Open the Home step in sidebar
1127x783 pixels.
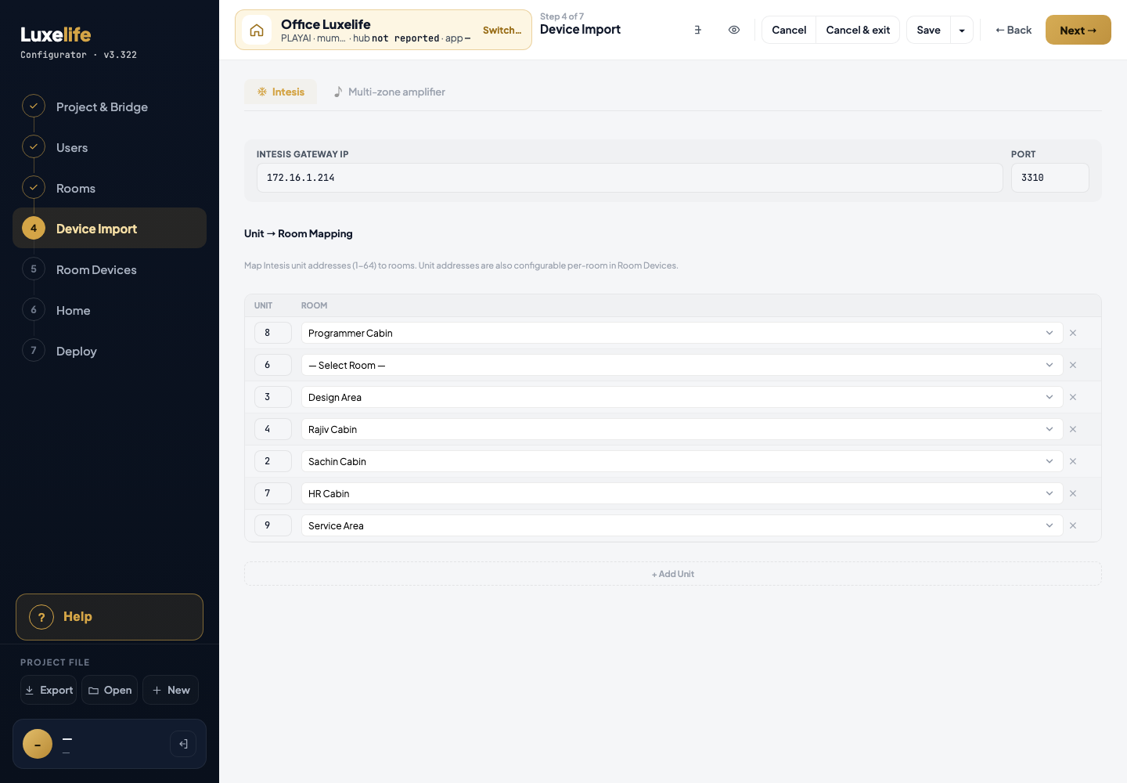pyautogui.click(x=110, y=310)
